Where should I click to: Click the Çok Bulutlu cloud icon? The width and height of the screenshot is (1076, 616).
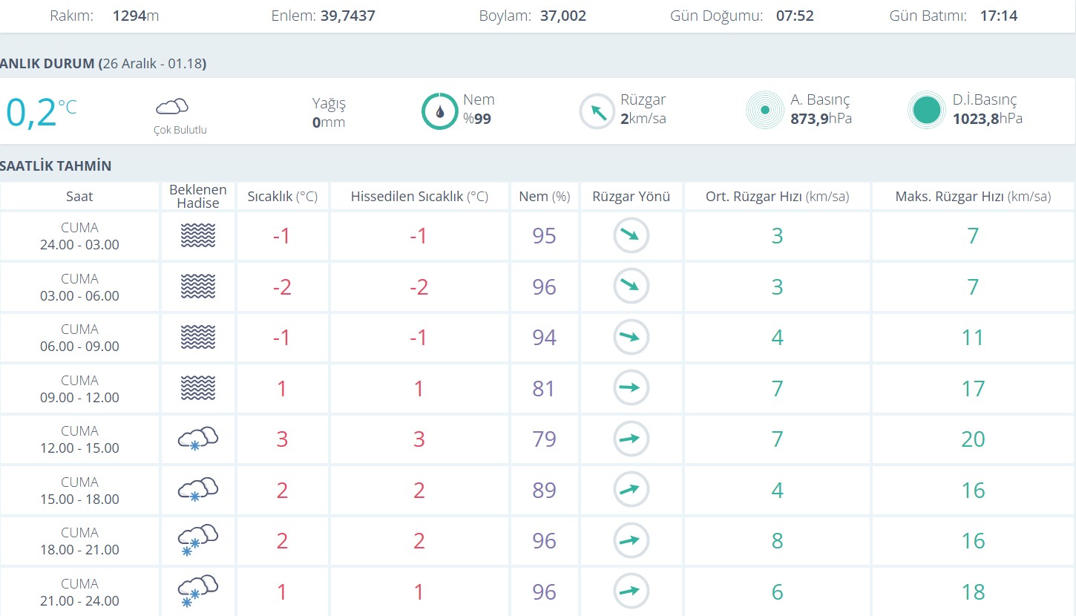[x=171, y=107]
